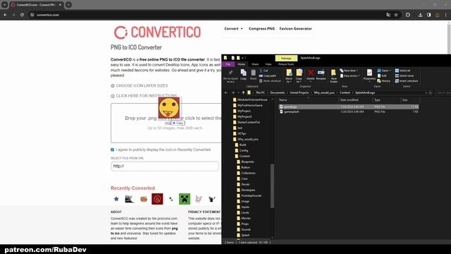This screenshot has height=254, width=451.
Task: Open the File tab in Explorer
Action: coord(228,64)
